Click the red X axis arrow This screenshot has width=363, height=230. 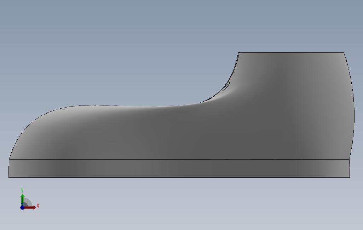[x=30, y=208]
